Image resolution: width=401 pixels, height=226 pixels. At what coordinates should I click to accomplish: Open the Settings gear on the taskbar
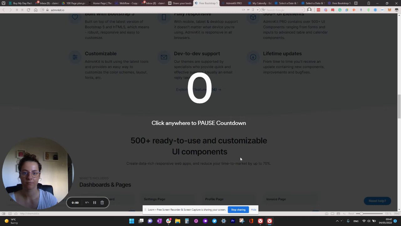224,221
